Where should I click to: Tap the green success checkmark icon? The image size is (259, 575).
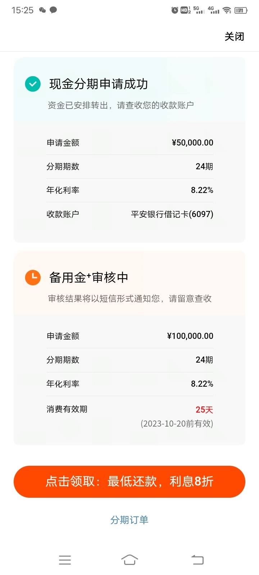(33, 84)
